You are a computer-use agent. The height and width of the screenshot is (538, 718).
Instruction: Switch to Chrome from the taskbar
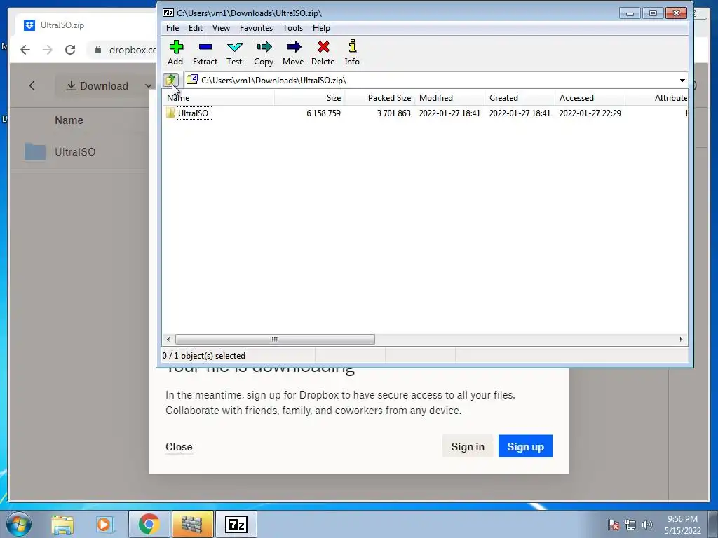coord(149,524)
